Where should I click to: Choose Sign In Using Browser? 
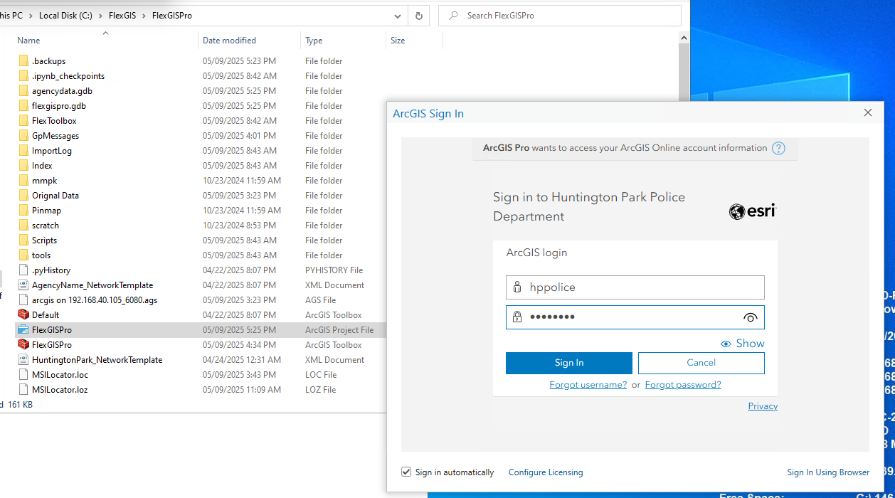828,472
